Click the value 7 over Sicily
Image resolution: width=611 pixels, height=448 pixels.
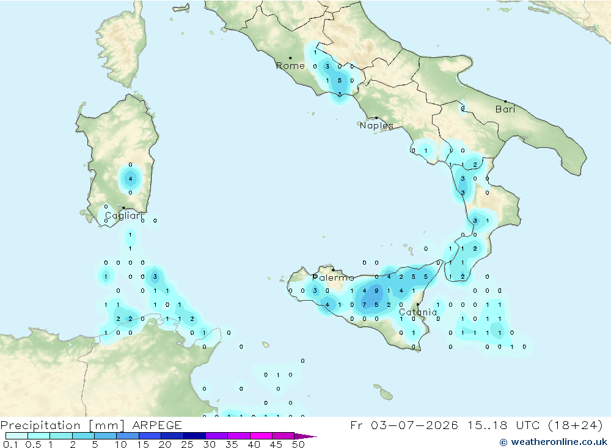[364, 305]
